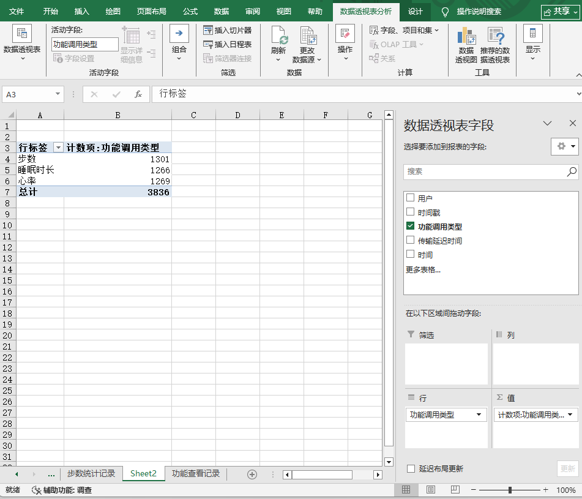Image resolution: width=582 pixels, height=499 pixels.
Task: Switch to Page Layout view icon
Action: coord(431,490)
